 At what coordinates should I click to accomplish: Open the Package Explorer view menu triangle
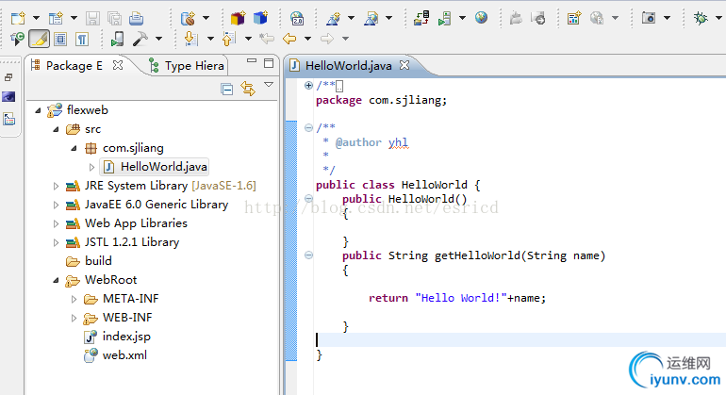coord(269,85)
